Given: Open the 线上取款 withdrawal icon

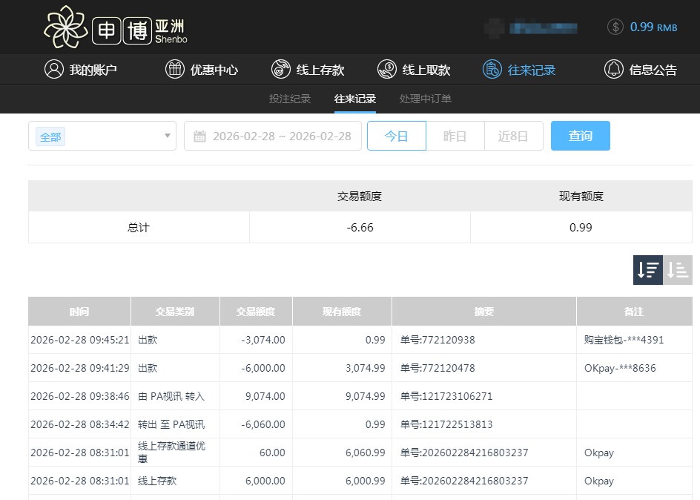Looking at the screenshot, I should click(386, 69).
